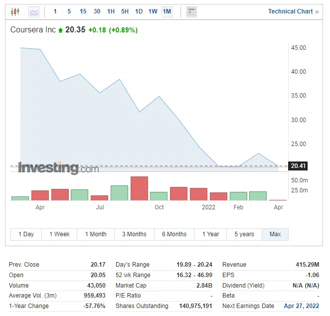Open the Apr 27, 2022 earnings date link
Screen dimensions: 330x316
(x=302, y=306)
